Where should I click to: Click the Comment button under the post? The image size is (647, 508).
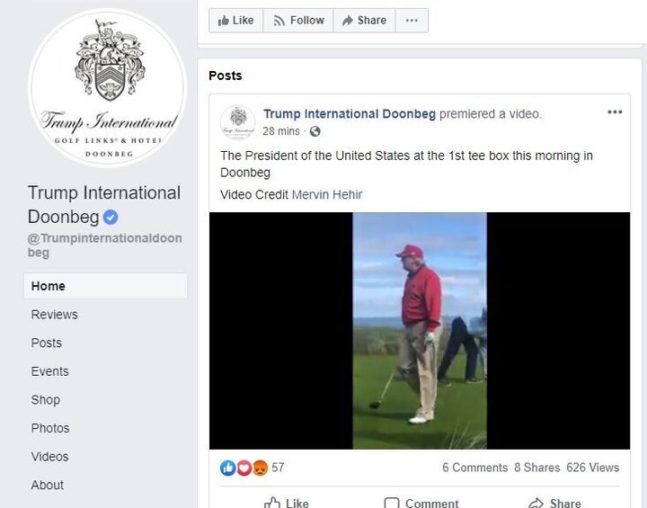421,503
